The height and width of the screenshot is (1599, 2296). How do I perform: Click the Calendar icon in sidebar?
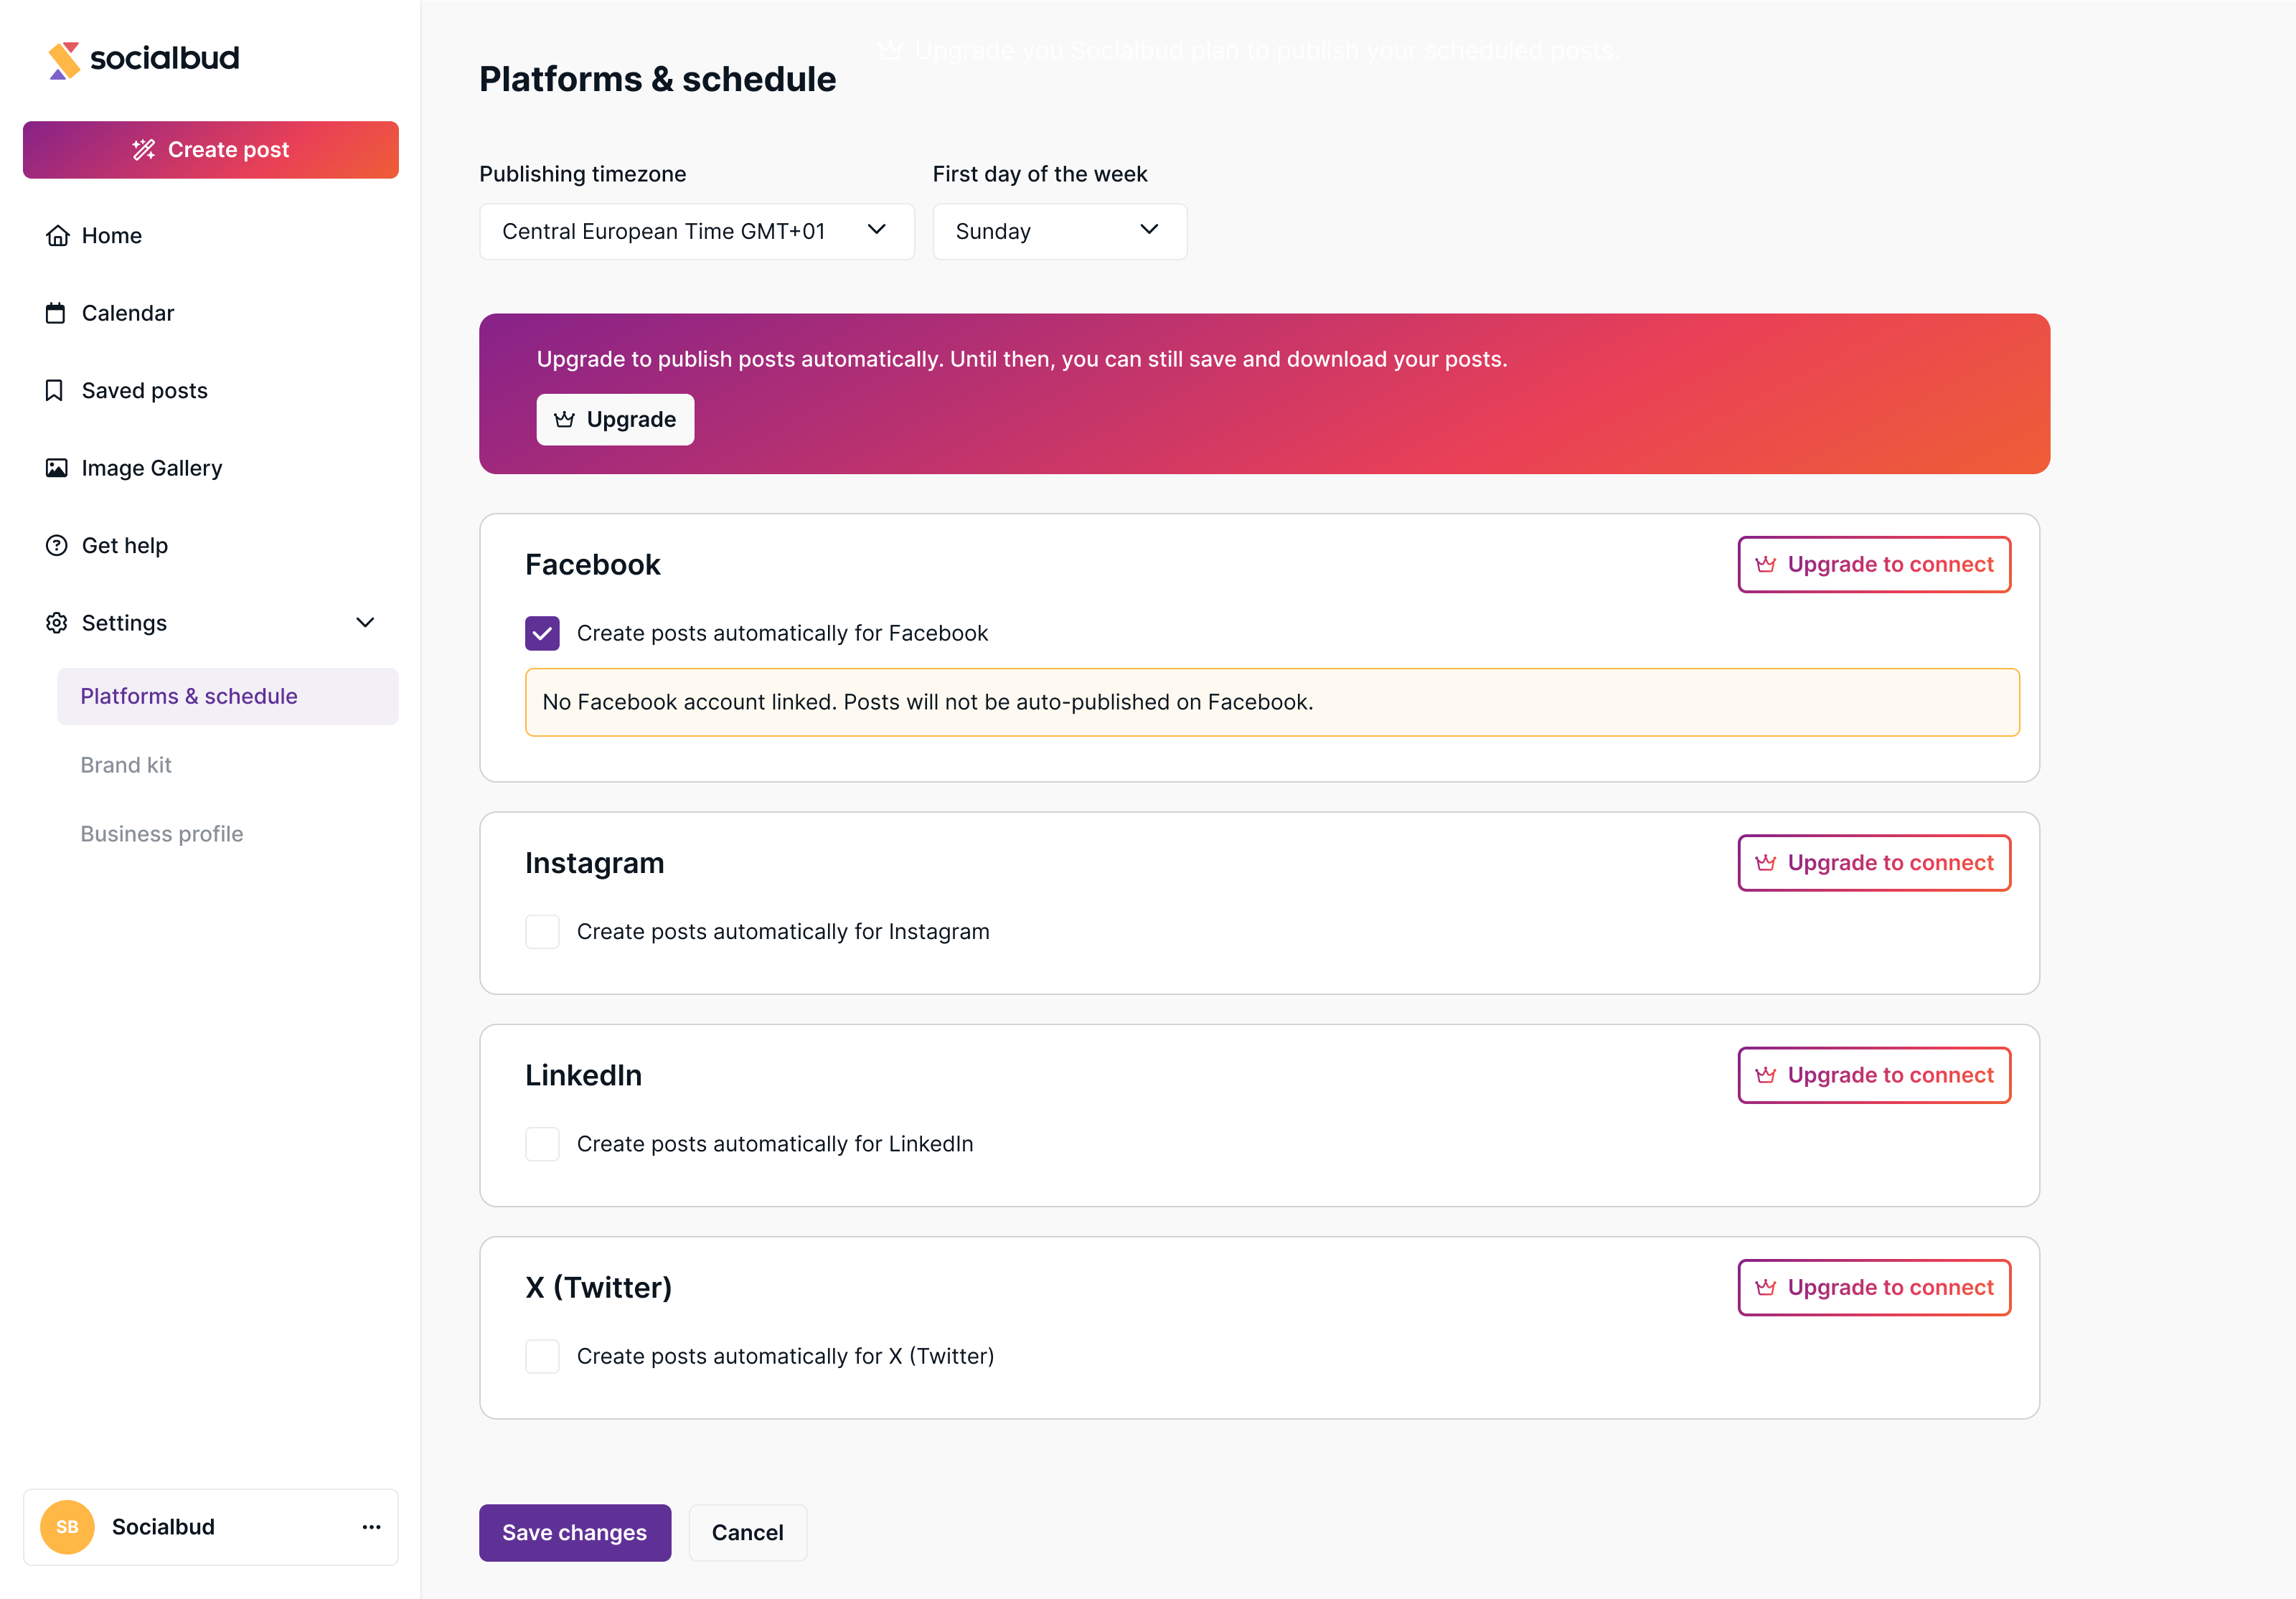[x=56, y=313]
